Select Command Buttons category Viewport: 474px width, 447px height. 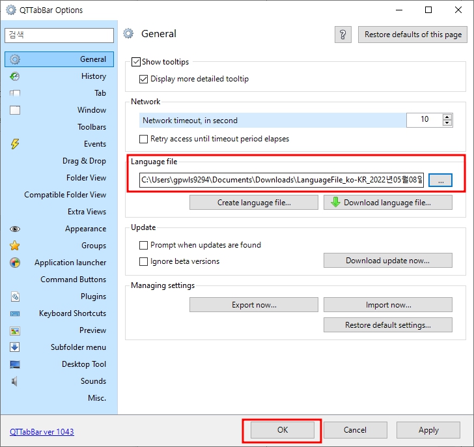(x=59, y=280)
